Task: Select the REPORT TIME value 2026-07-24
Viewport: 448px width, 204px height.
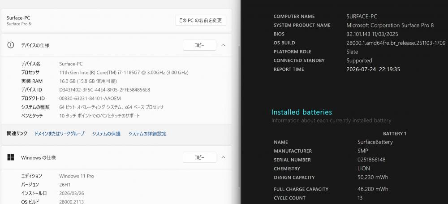Action: pyautogui.click(x=373, y=69)
